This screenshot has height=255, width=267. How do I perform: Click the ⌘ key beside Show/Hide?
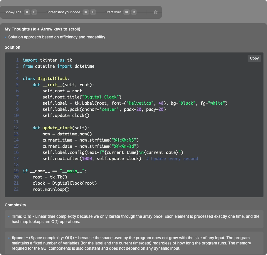coord(27,12)
